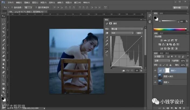Screen dimensions: 190x110
Task: Click the layer opacity value field
Action: (x=183, y=61)
